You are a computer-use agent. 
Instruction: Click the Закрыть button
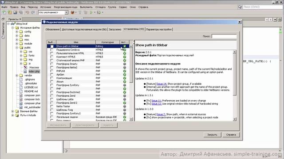pyautogui.click(x=212, y=135)
